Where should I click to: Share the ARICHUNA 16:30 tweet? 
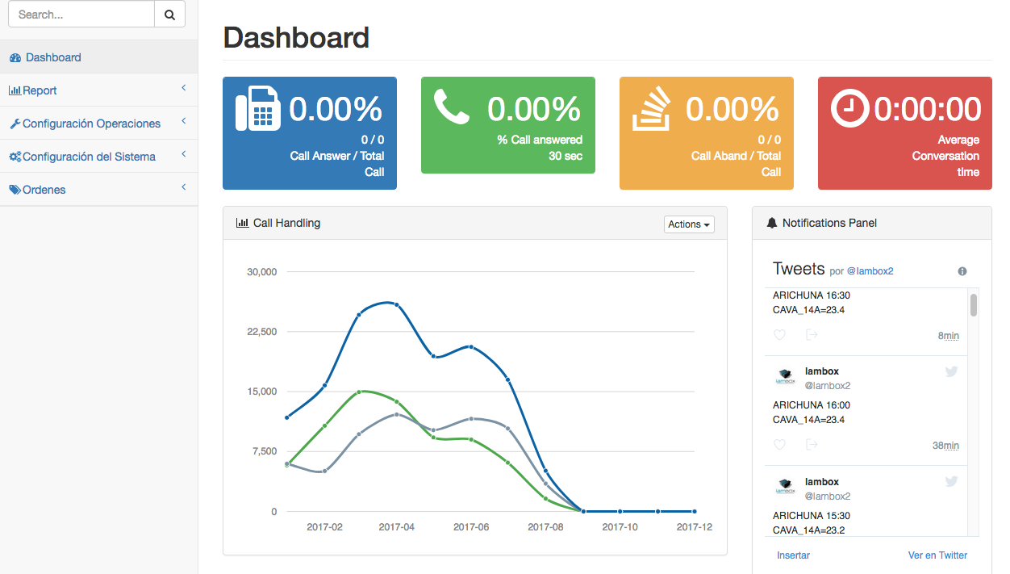(x=812, y=335)
